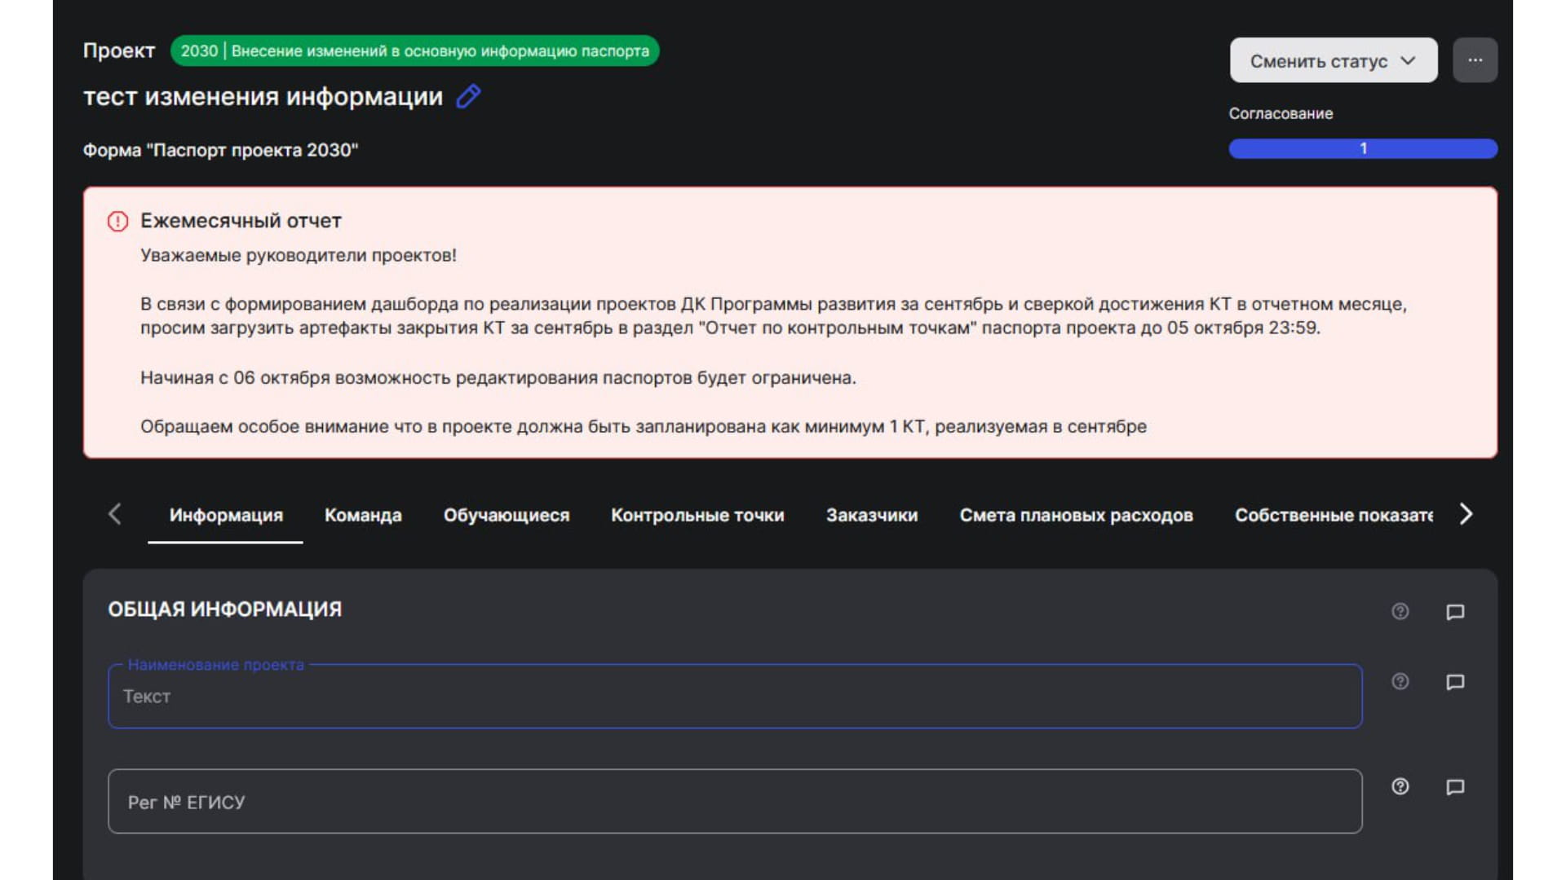Click the title тест изменения информации
The width and height of the screenshot is (1566, 880).
point(263,96)
